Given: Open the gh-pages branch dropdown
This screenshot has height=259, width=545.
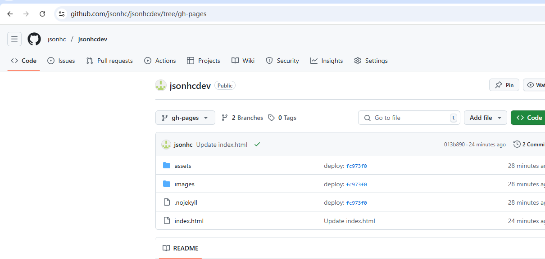Looking at the screenshot, I should tap(185, 118).
